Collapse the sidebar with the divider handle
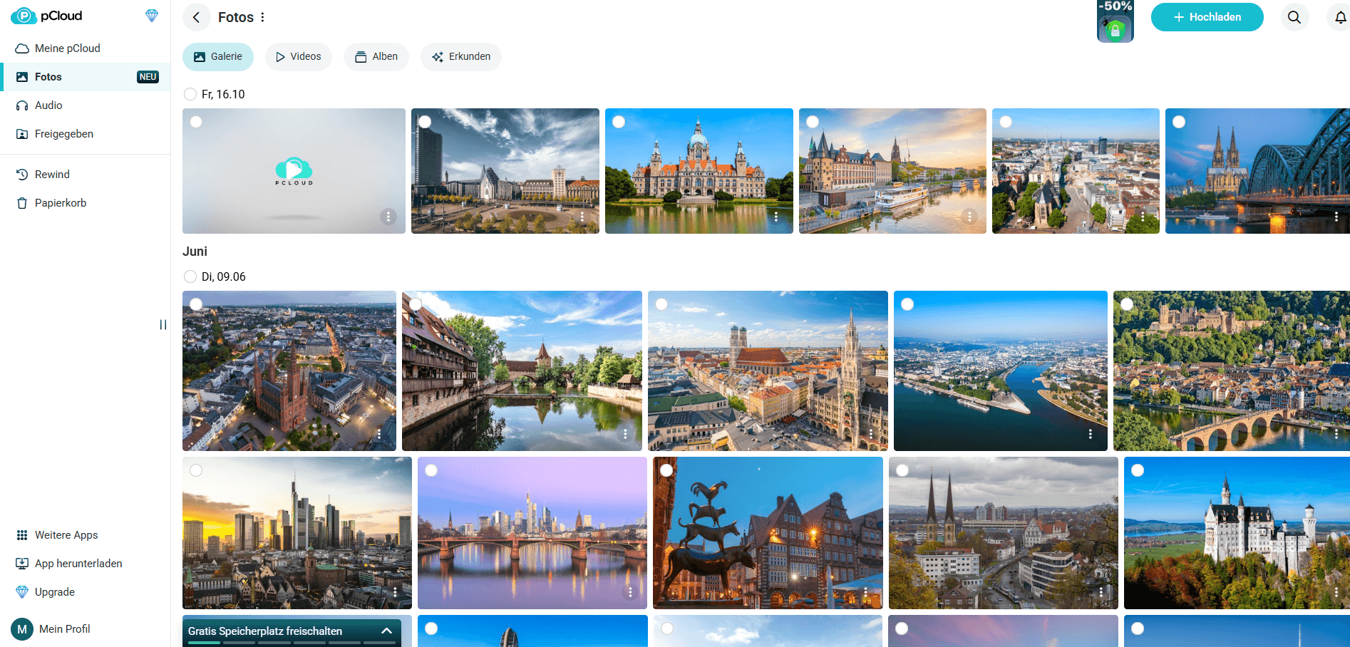The width and height of the screenshot is (1350, 647). tap(163, 325)
